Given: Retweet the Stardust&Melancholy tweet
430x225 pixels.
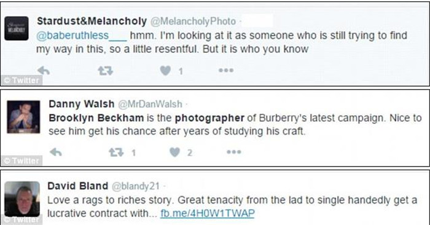Looking at the screenshot, I should click(105, 71).
